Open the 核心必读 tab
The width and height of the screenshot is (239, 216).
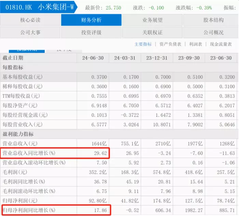coord(30,20)
